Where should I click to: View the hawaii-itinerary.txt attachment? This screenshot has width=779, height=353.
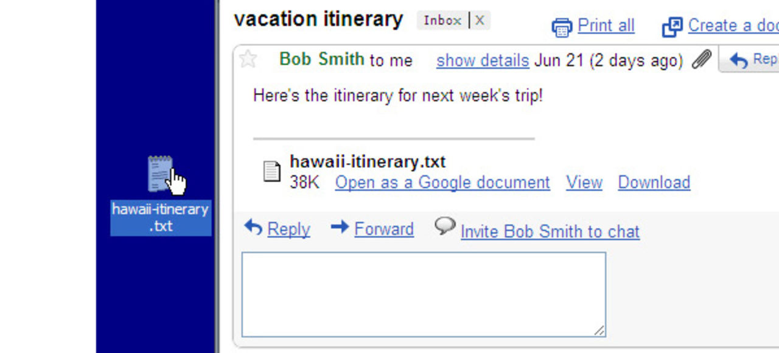[584, 182]
